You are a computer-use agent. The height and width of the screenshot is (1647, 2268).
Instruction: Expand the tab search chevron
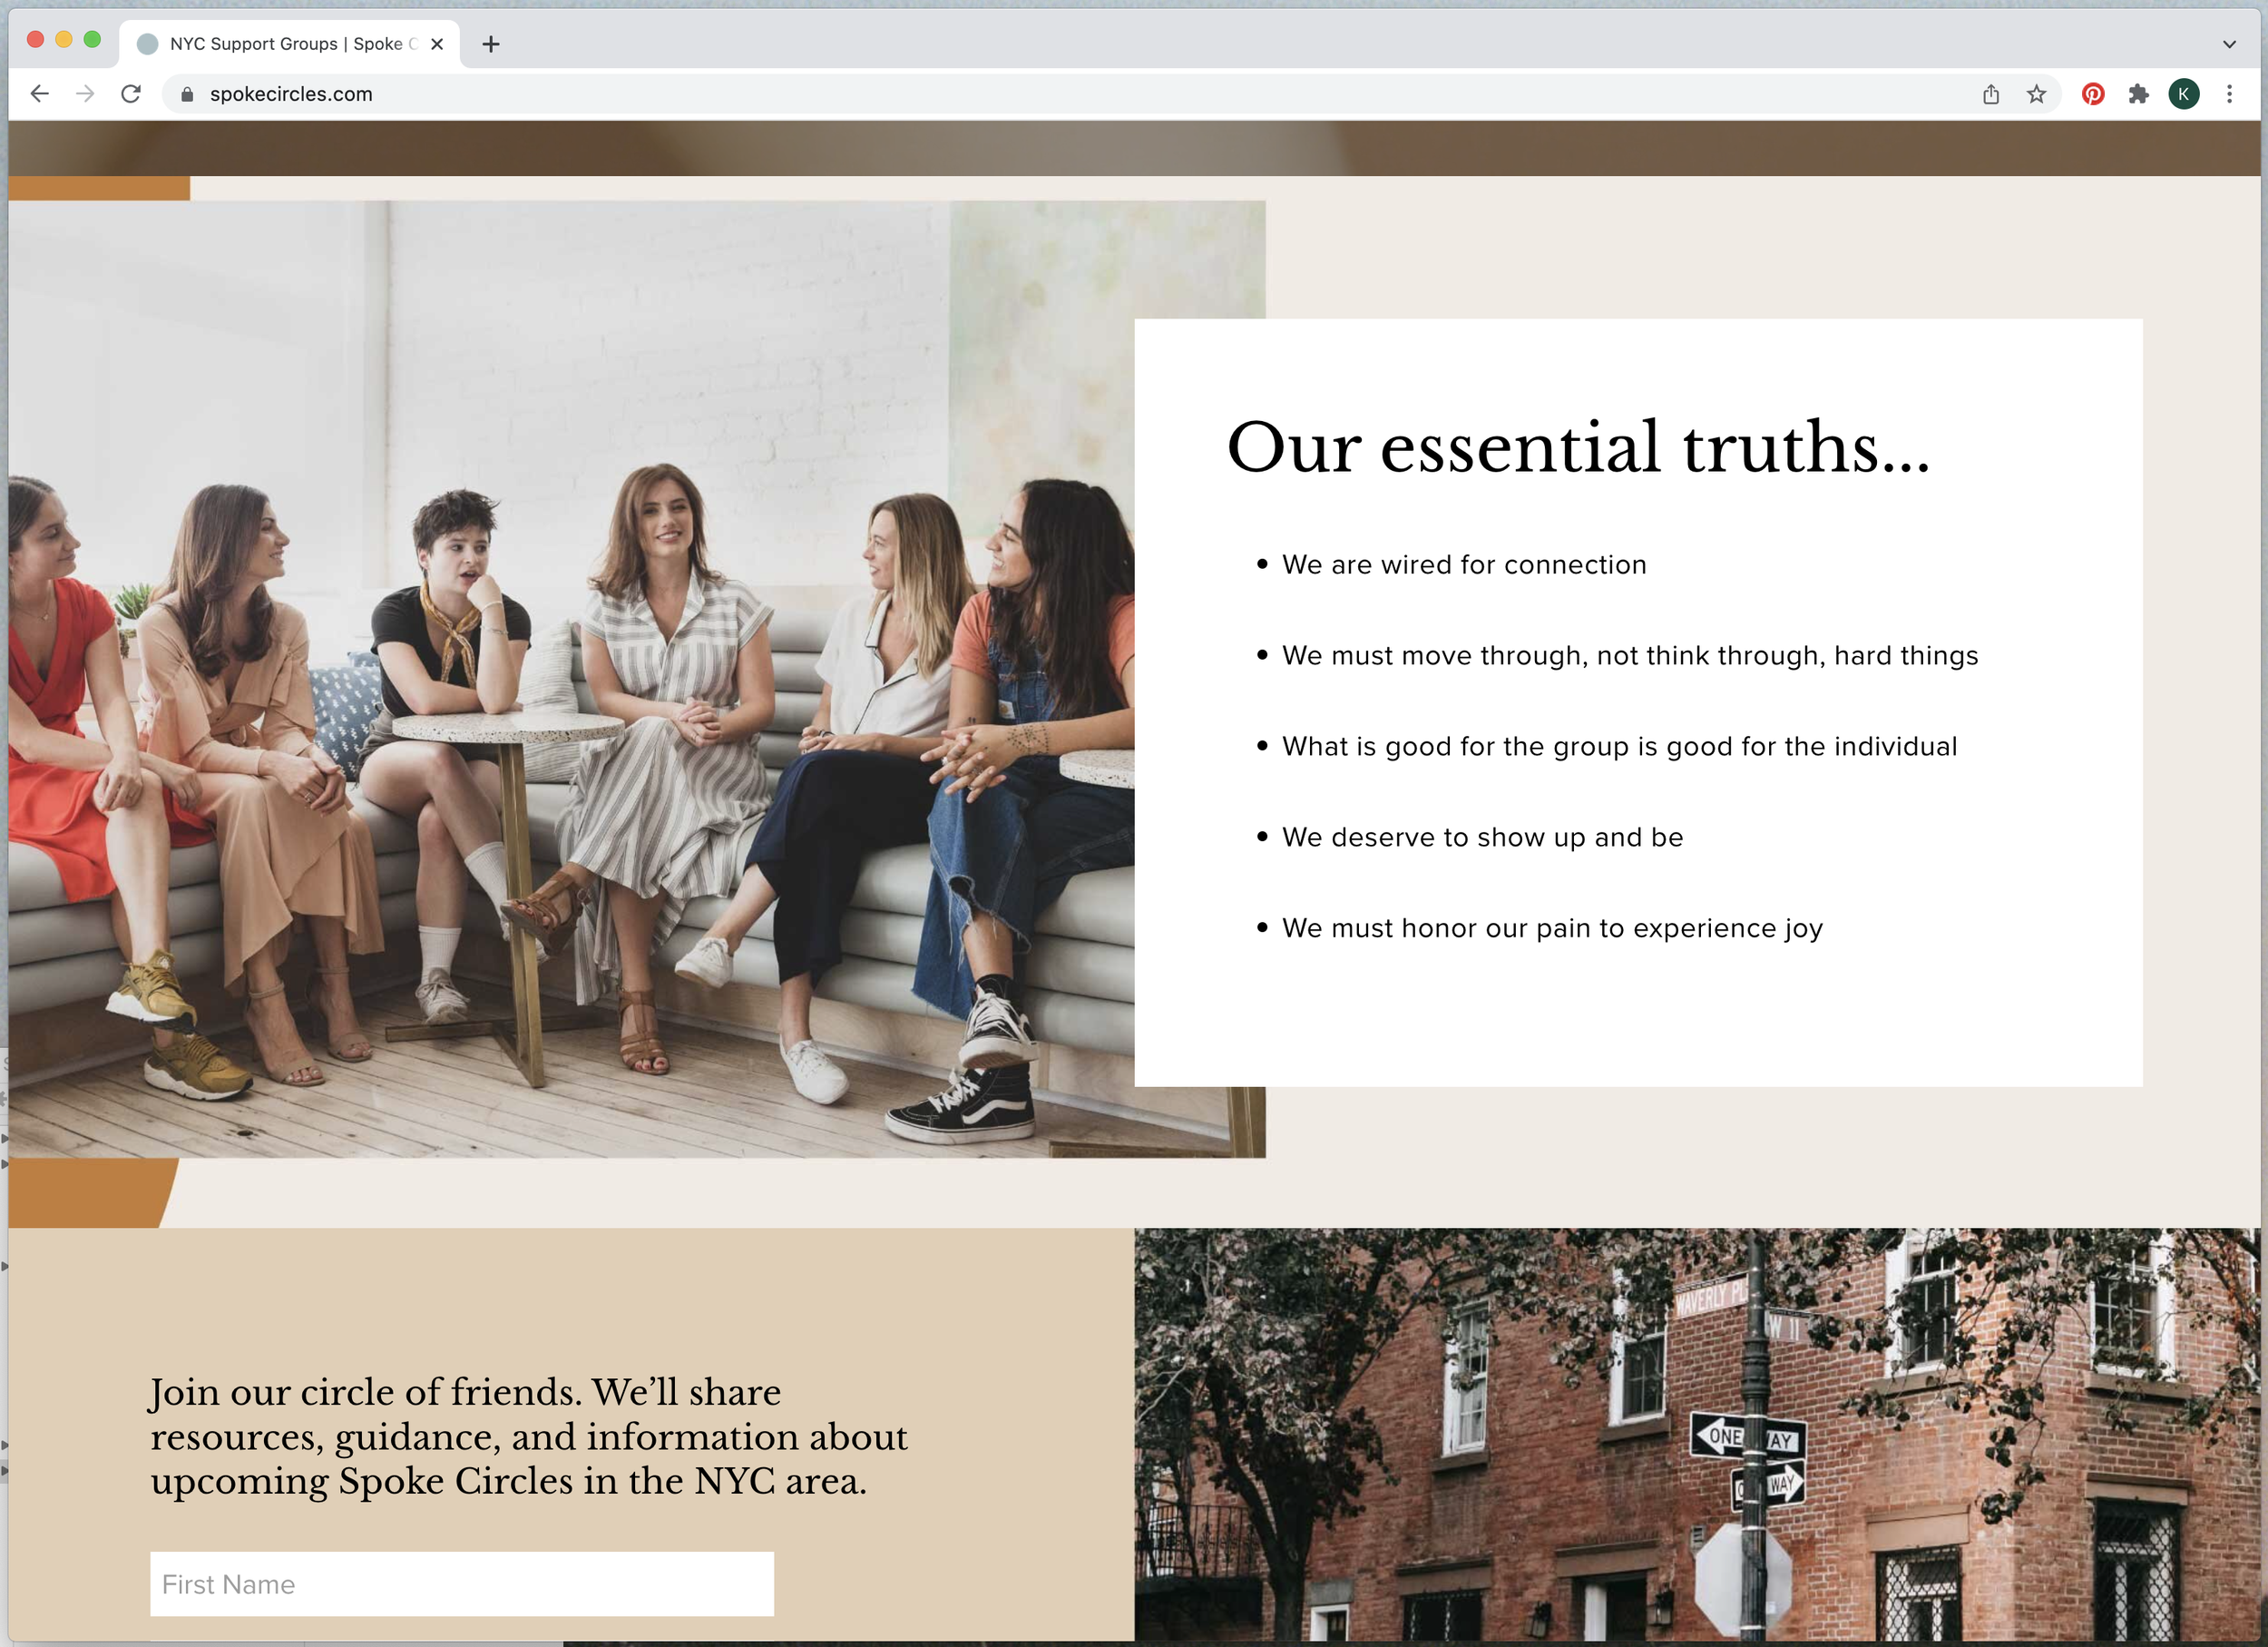tap(2229, 44)
